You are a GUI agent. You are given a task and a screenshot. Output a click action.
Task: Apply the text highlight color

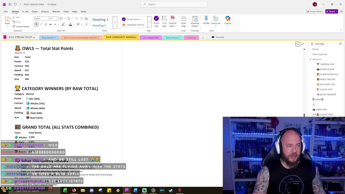pos(63,24)
